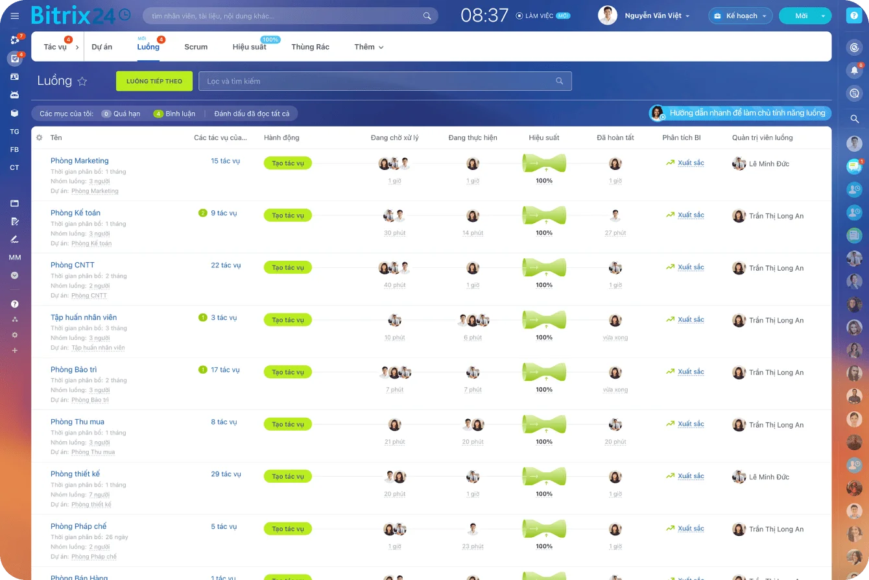This screenshot has width=869, height=580.
Task: Click the efficiency hourglass graphic for Phòng Marketing
Action: click(x=544, y=163)
